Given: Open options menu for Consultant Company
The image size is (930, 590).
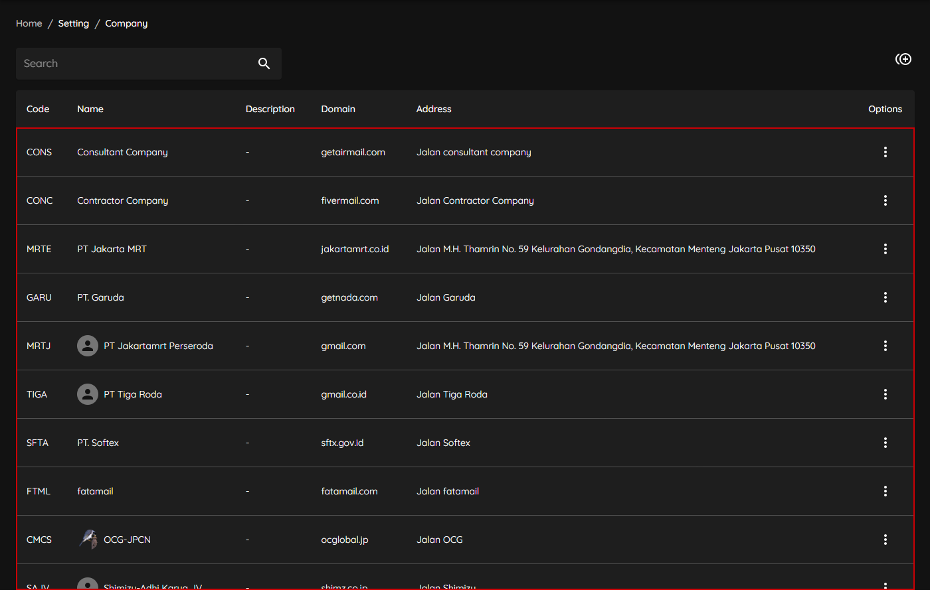Looking at the screenshot, I should [x=885, y=152].
